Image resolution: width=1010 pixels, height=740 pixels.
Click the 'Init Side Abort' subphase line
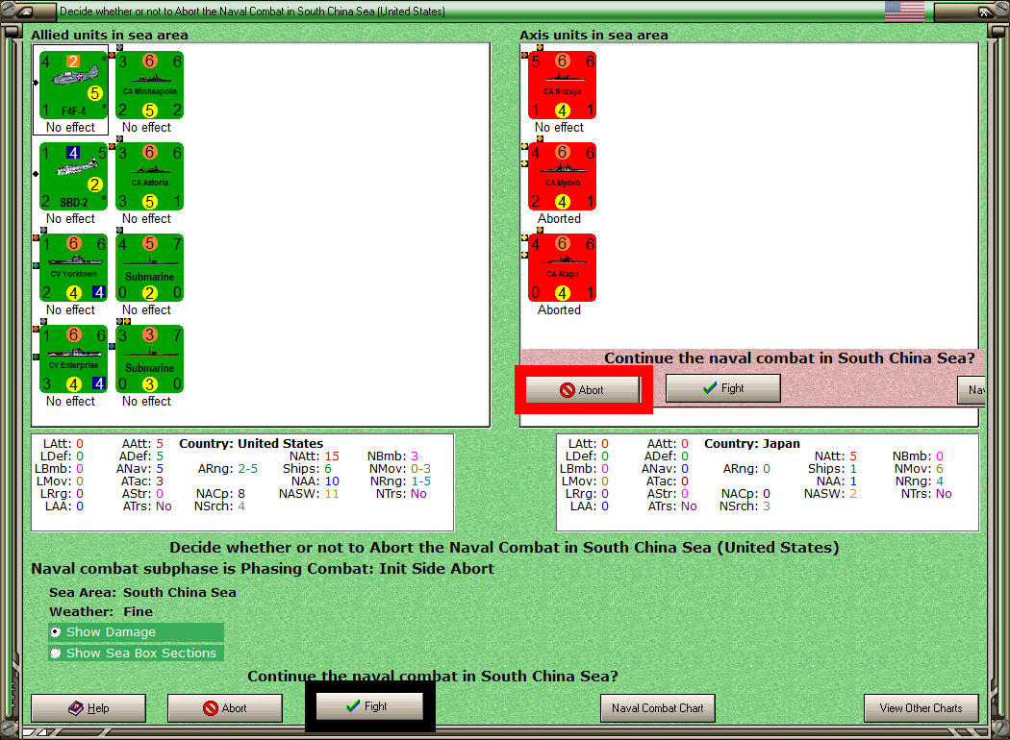pyautogui.click(x=263, y=568)
